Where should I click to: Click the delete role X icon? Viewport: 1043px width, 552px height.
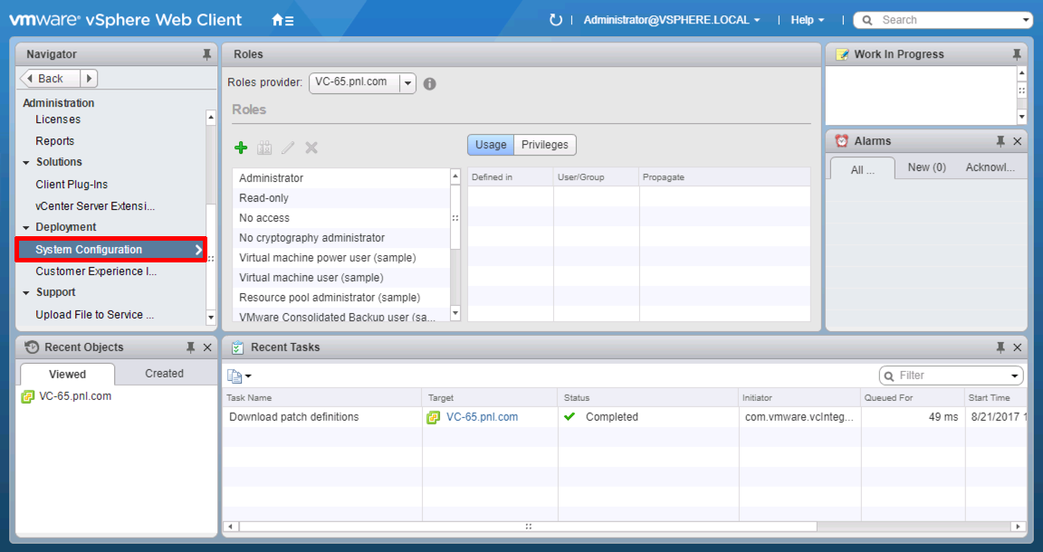pyautogui.click(x=311, y=148)
